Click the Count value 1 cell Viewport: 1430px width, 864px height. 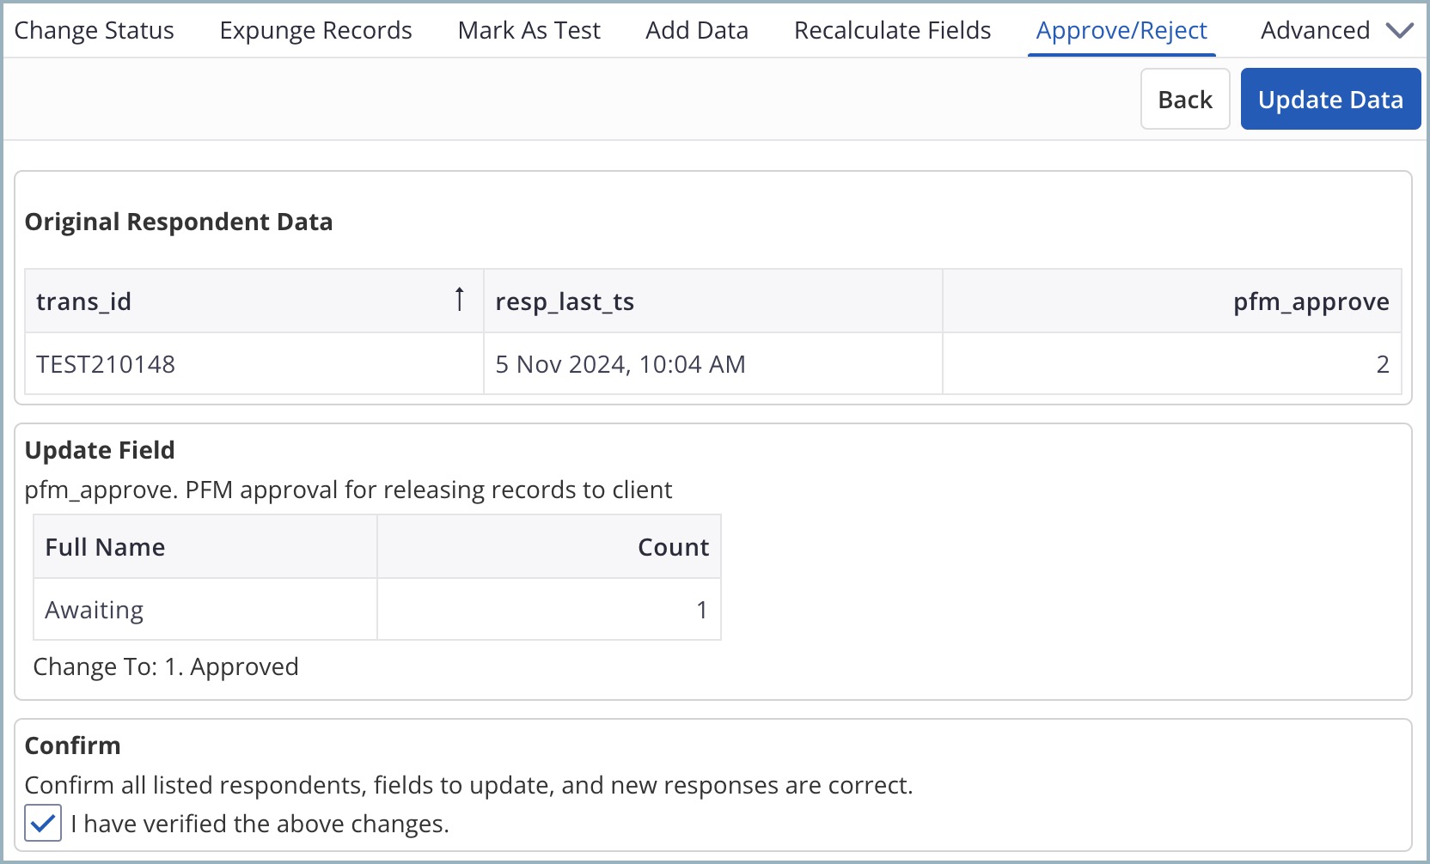549,610
